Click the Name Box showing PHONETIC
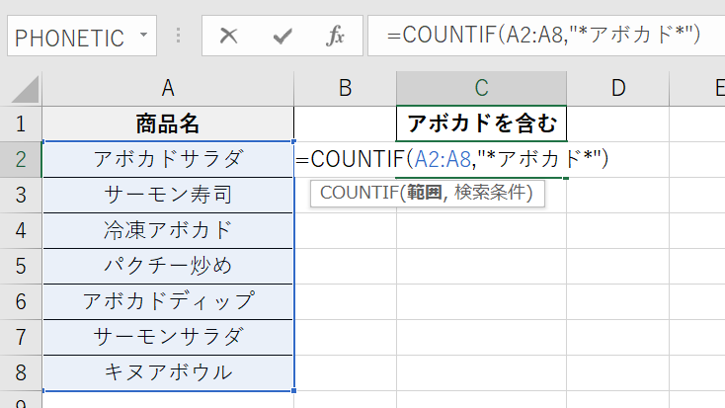The width and height of the screenshot is (725, 408). point(69,38)
